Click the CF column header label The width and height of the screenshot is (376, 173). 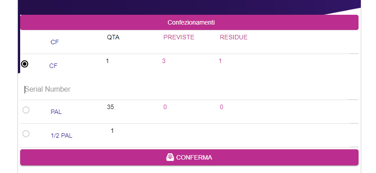click(x=55, y=42)
